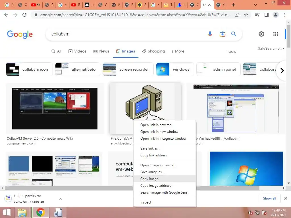
Task: Share this page via share icon
Action: 237,15
